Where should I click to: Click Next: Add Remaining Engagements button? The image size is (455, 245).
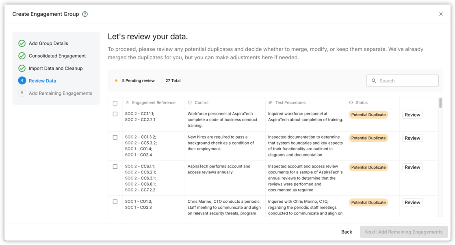coord(404,232)
